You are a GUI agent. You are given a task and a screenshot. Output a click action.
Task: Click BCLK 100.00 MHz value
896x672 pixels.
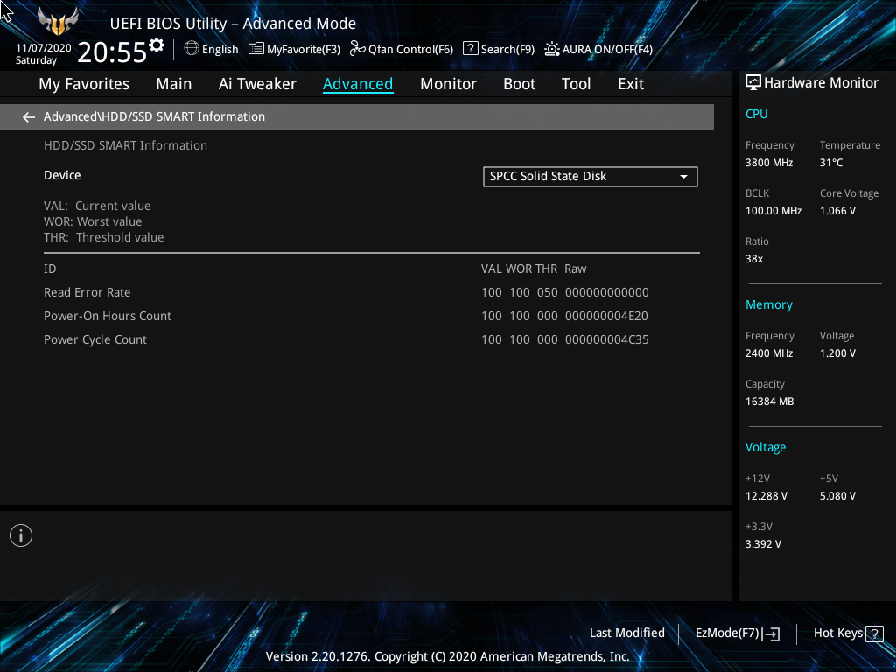pyautogui.click(x=773, y=210)
